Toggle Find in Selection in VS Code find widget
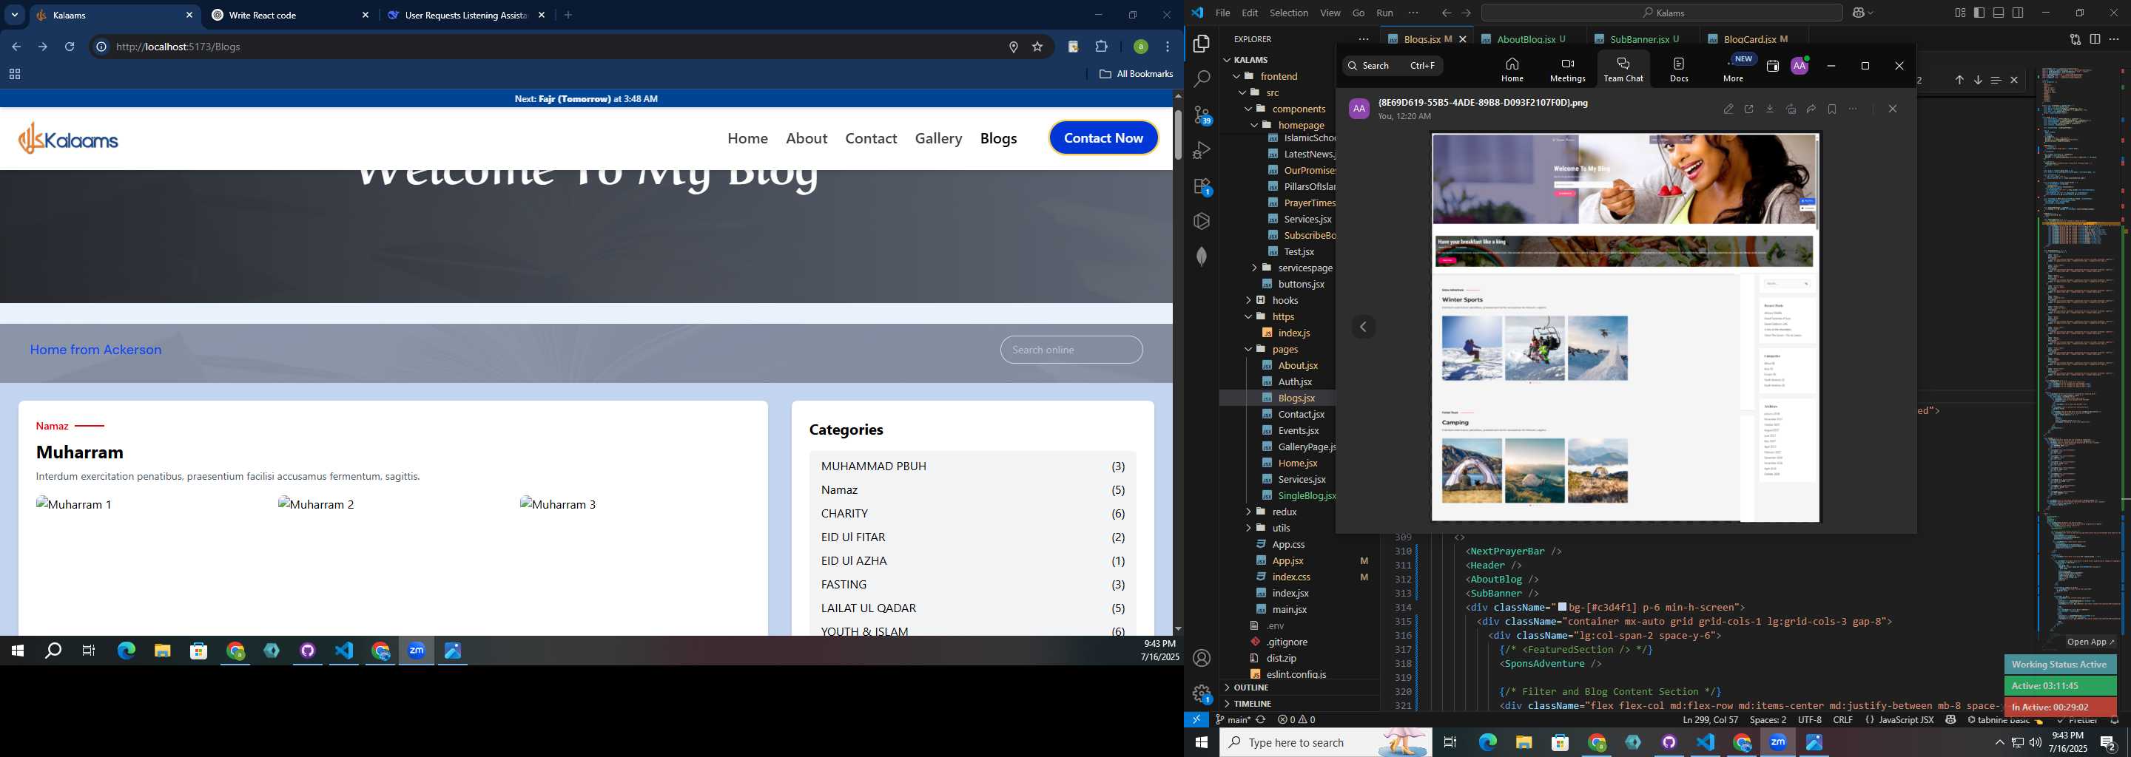 (x=1996, y=80)
